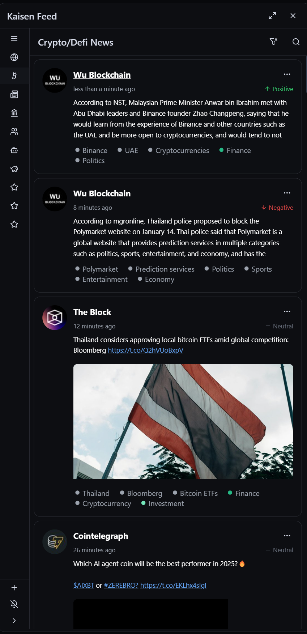The image size is (307, 634).
Task: Open the hamburger menu in sidebar
Action: [14, 39]
